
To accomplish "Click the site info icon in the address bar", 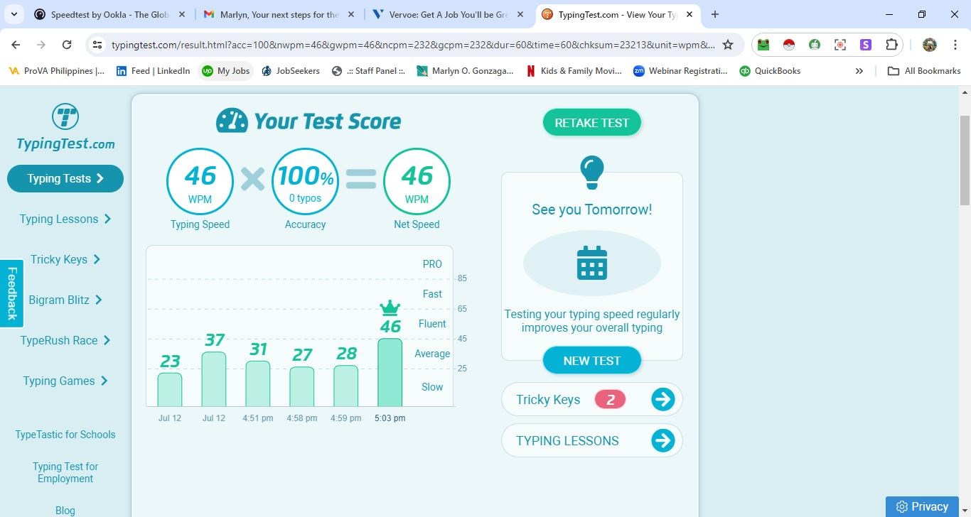I will click(x=97, y=44).
